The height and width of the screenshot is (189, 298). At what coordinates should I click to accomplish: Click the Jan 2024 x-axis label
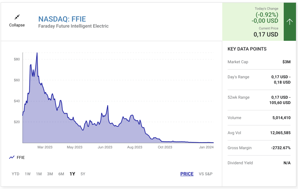click(206, 147)
